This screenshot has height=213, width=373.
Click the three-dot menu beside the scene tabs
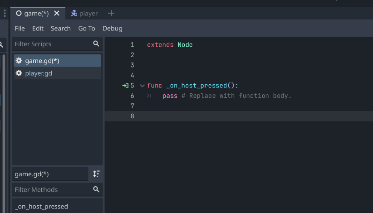[5, 14]
